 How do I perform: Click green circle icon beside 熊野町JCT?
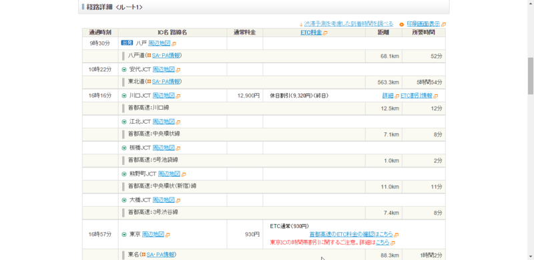[124, 174]
